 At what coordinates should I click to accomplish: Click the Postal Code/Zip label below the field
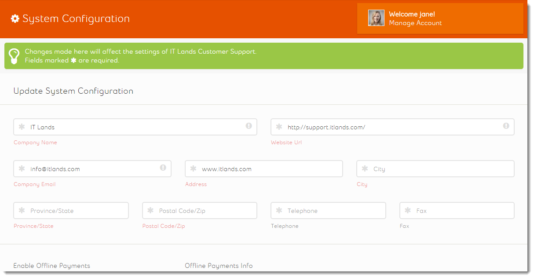point(164,226)
